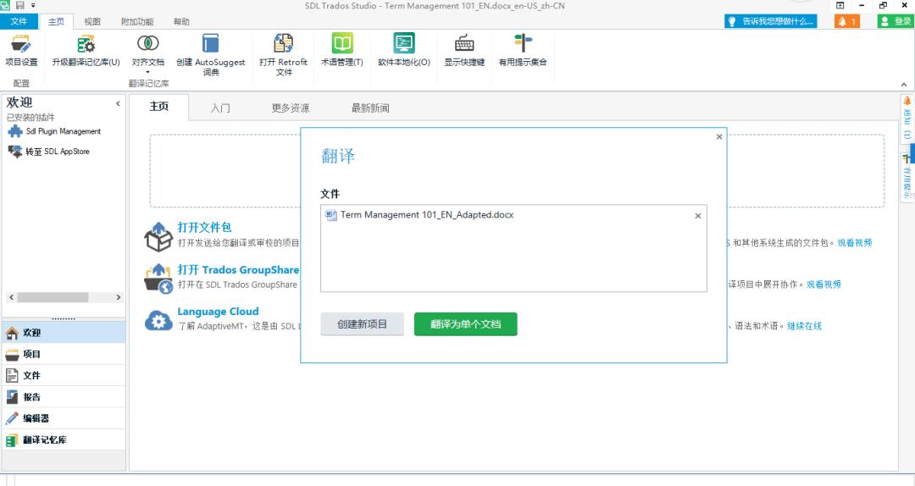This screenshot has height=486, width=915.
Task: Switch to Get Started (入门) tab
Action: pyautogui.click(x=220, y=108)
